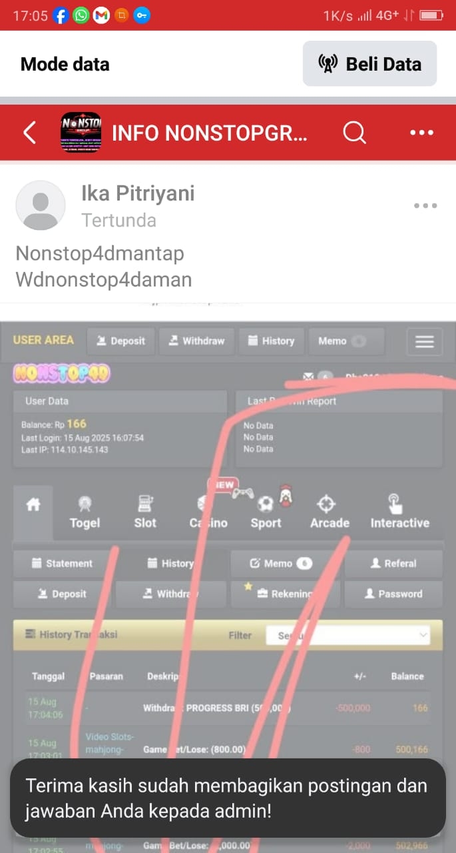Tap the Deposit button in top toolbar
This screenshot has width=456, height=853.
pyautogui.click(x=120, y=341)
